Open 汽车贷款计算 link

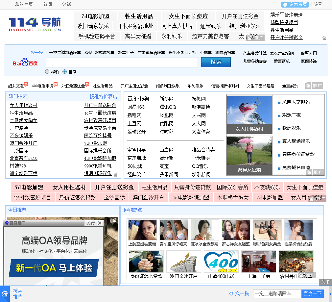(x=255, y=53)
